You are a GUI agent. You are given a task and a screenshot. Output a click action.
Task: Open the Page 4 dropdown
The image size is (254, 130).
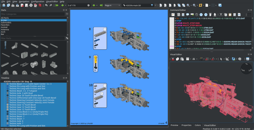[112, 5]
